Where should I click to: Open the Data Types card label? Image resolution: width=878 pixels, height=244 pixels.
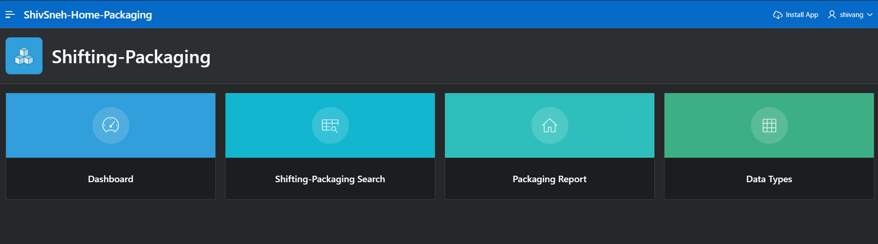point(769,179)
